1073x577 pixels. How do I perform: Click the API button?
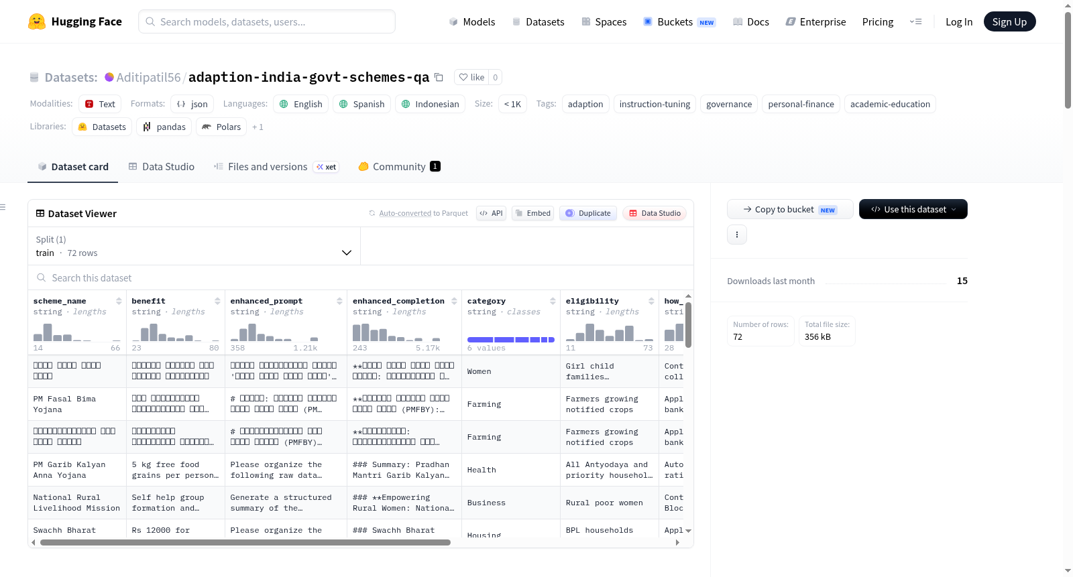(x=491, y=213)
